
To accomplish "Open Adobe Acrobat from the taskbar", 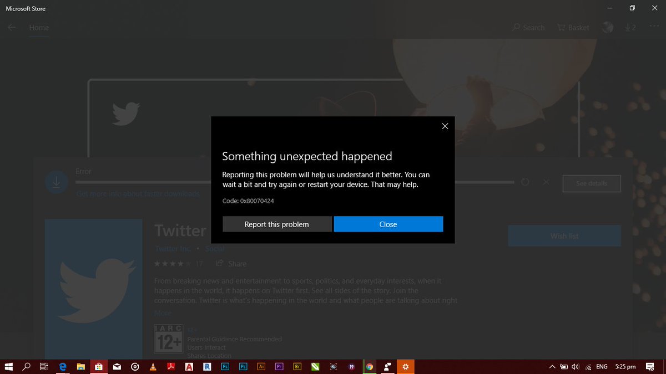I will click(171, 366).
